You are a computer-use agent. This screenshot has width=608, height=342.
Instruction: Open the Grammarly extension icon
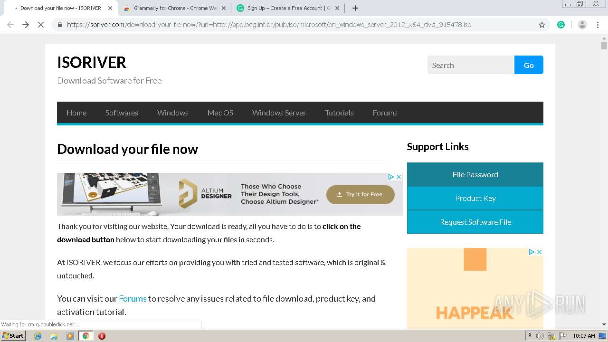(x=561, y=25)
